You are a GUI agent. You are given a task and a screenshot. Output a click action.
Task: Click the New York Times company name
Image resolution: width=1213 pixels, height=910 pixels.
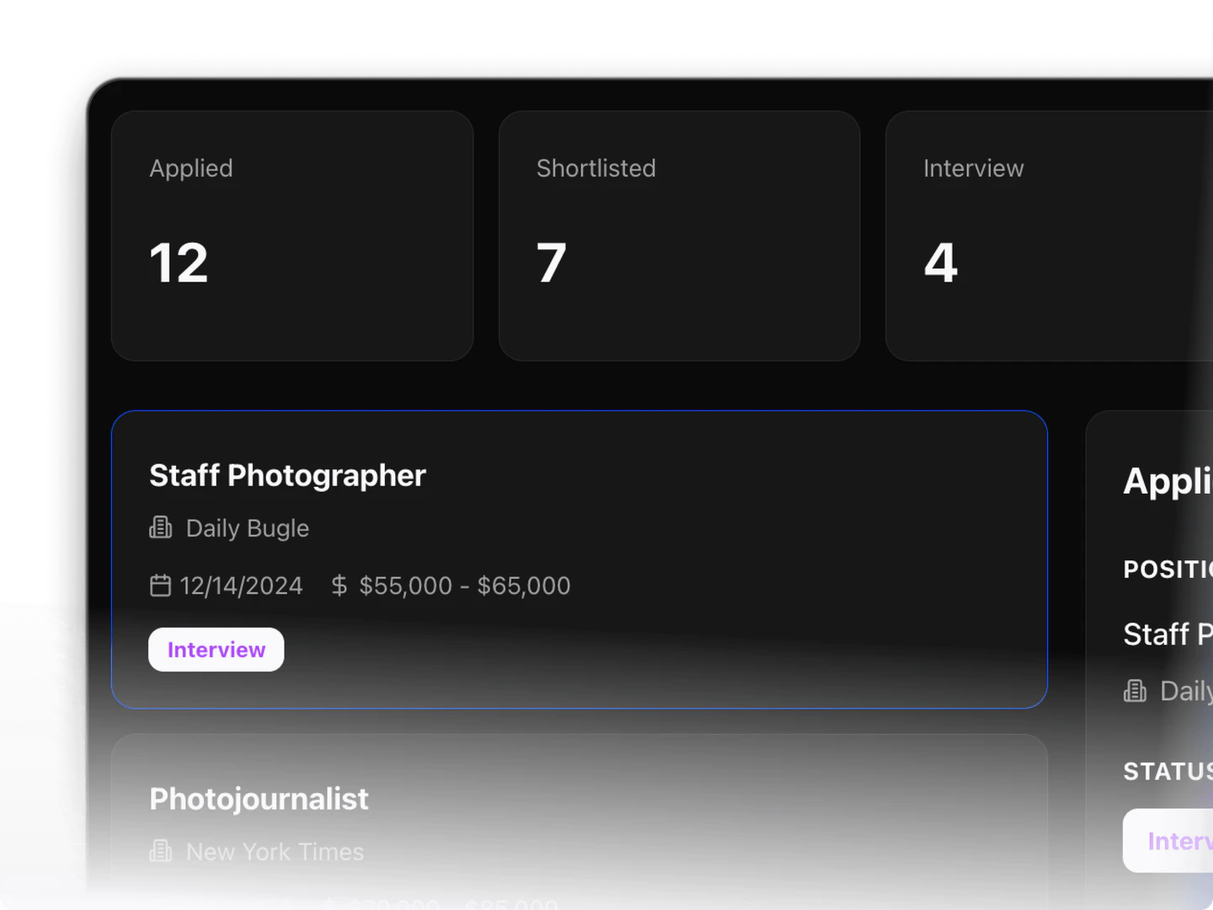click(x=275, y=852)
